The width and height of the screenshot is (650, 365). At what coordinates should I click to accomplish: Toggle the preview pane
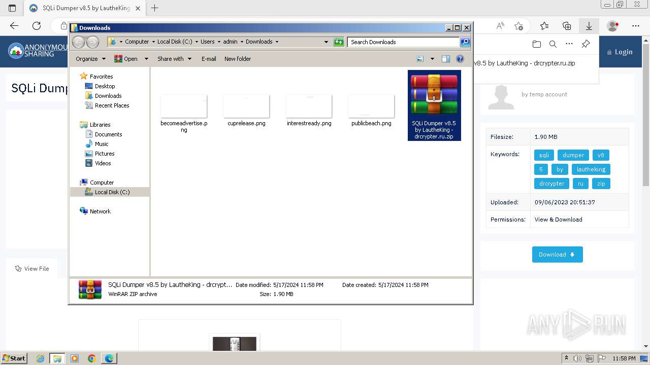tap(446, 59)
